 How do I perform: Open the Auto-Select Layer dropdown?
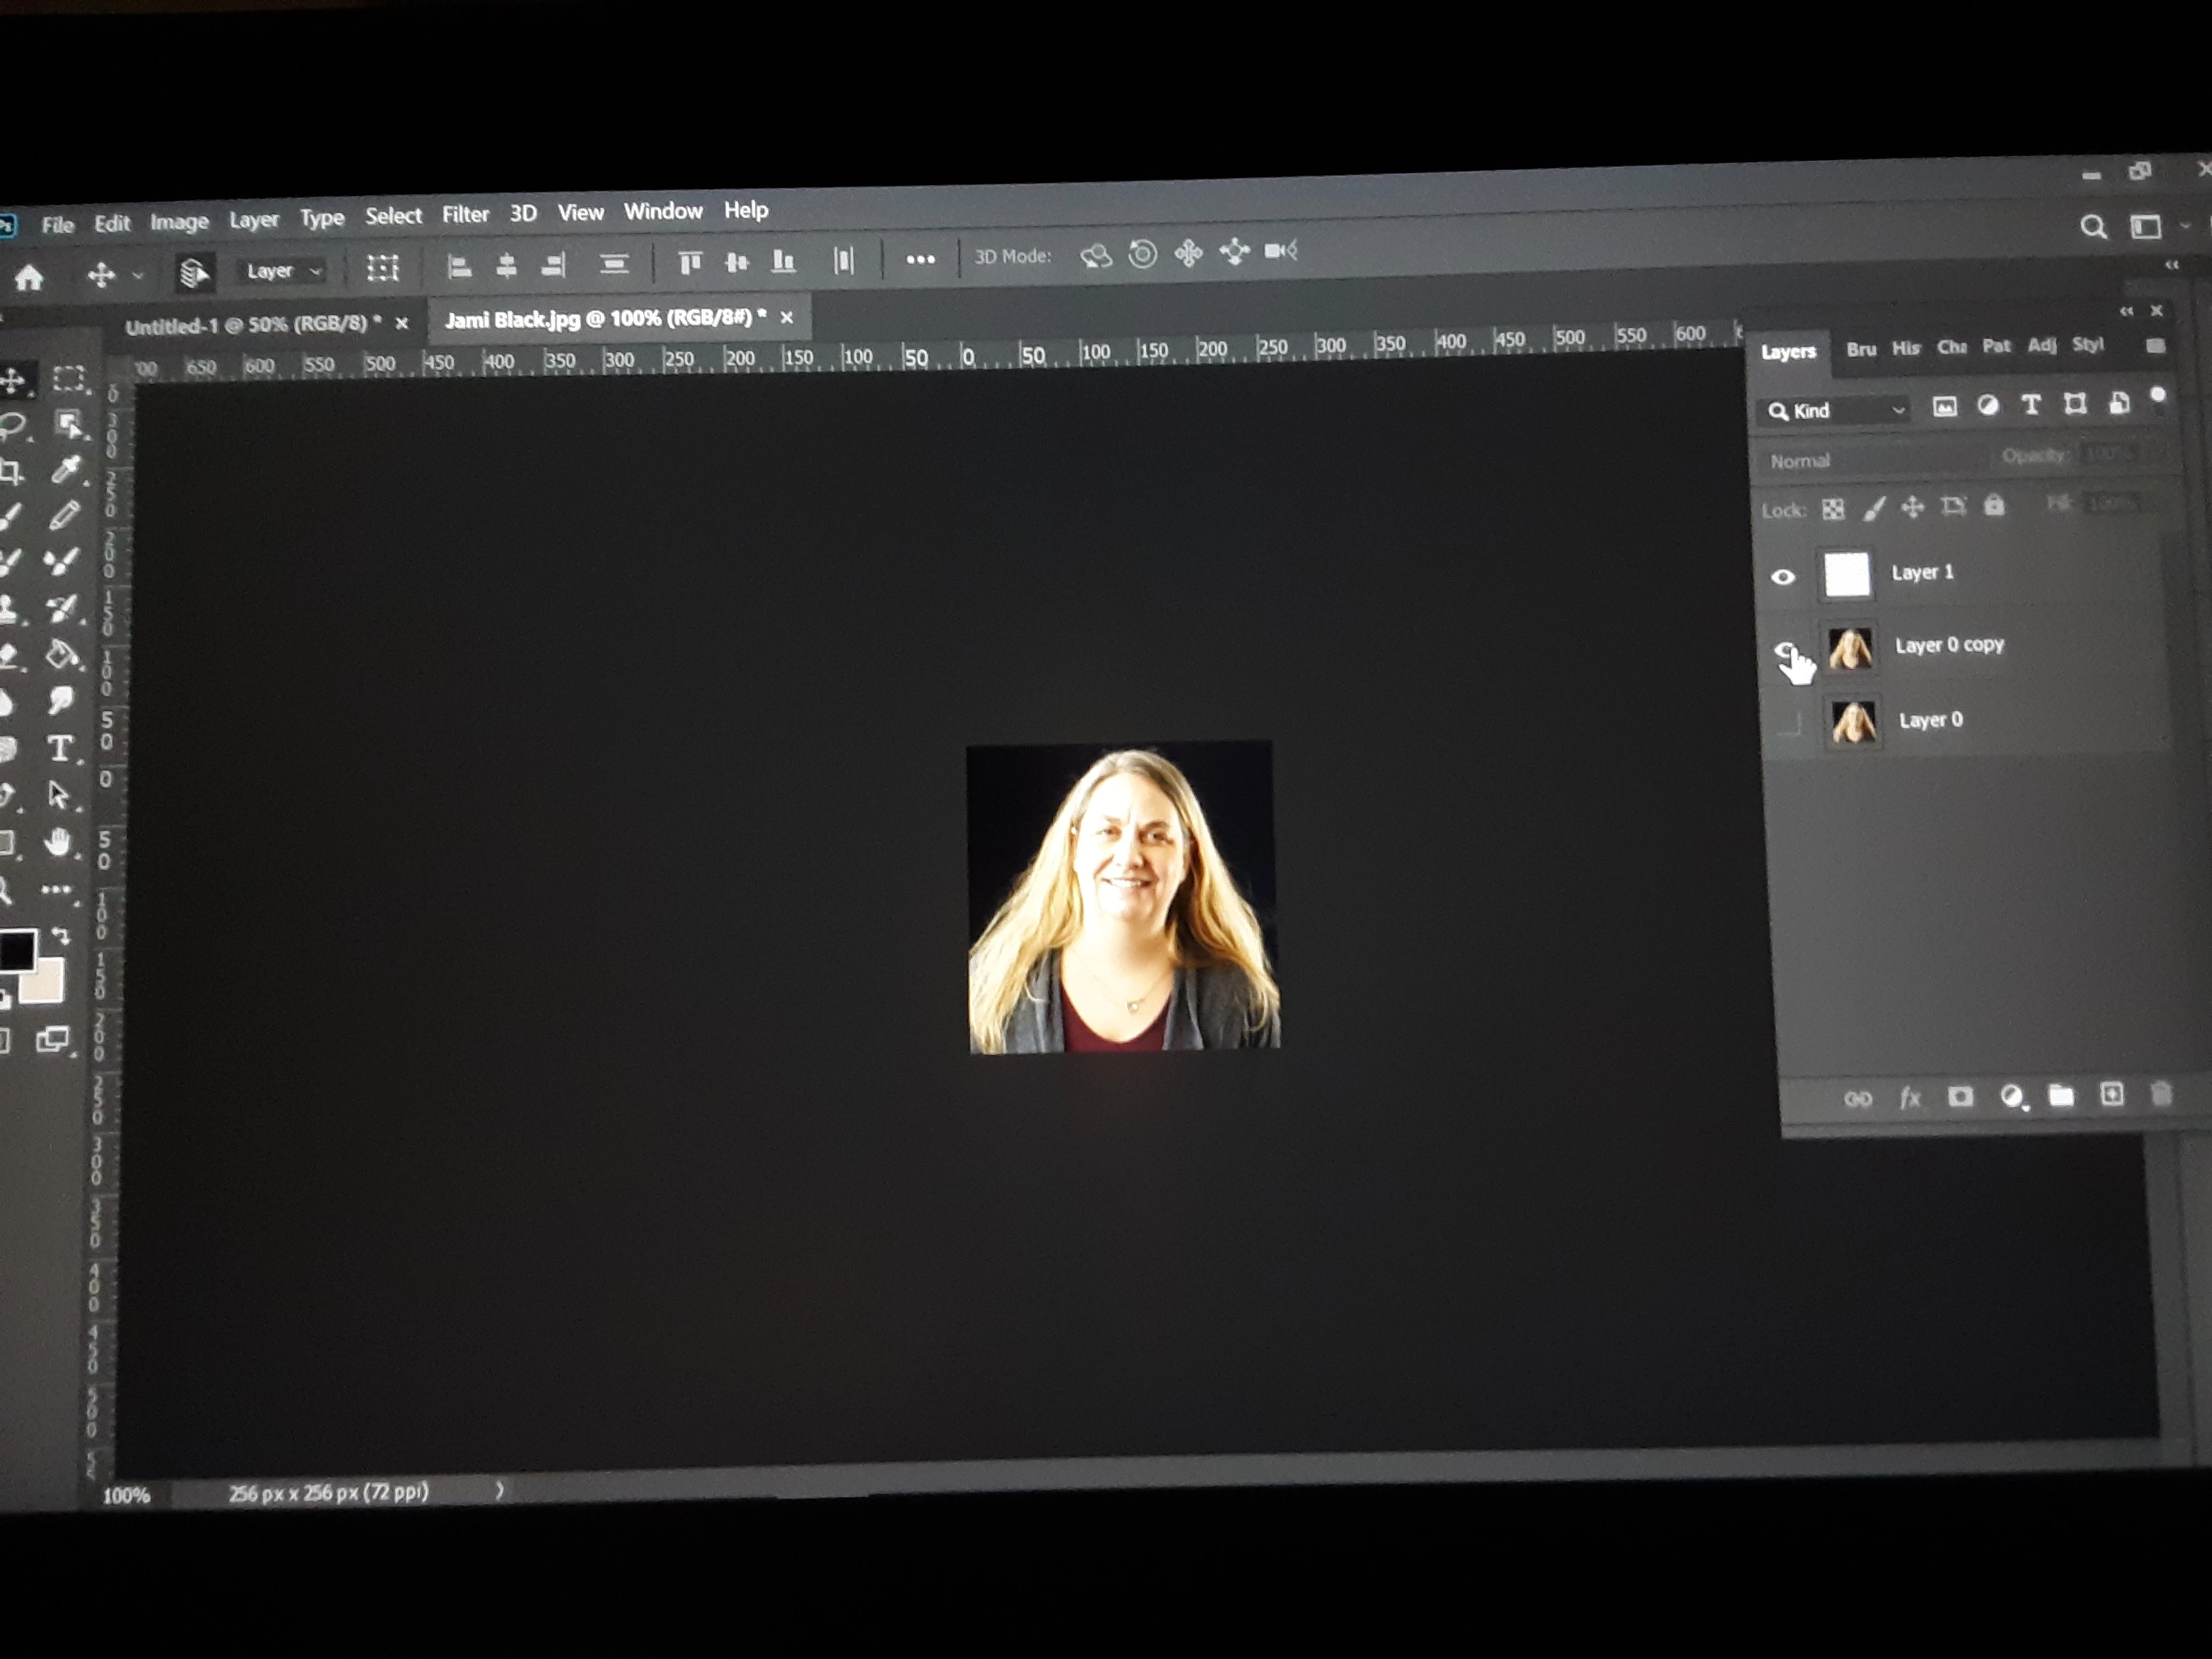pyautogui.click(x=284, y=271)
